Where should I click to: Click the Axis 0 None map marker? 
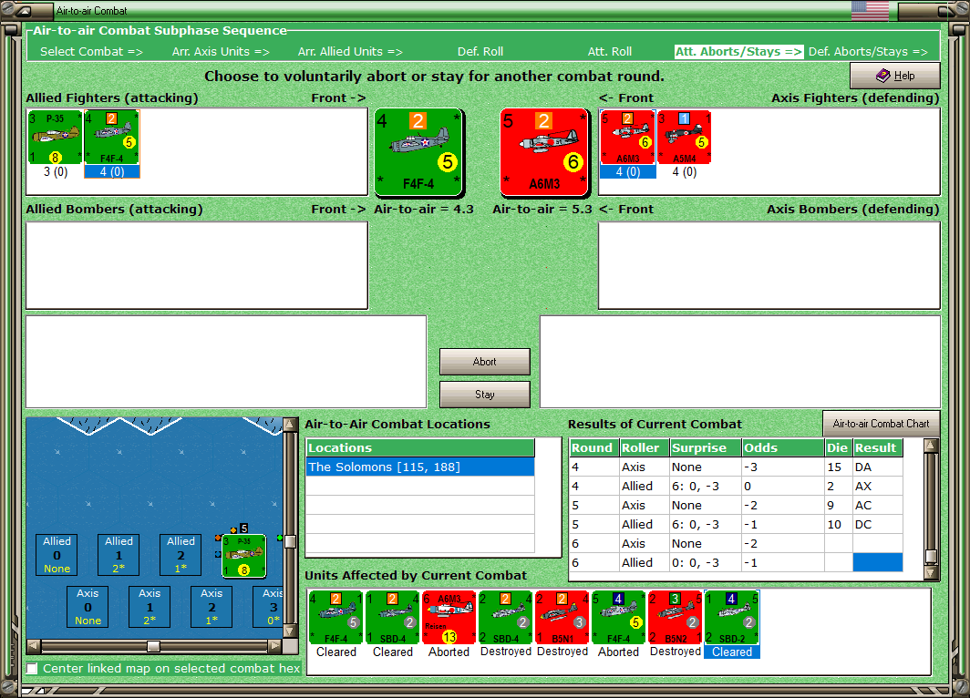[88, 607]
